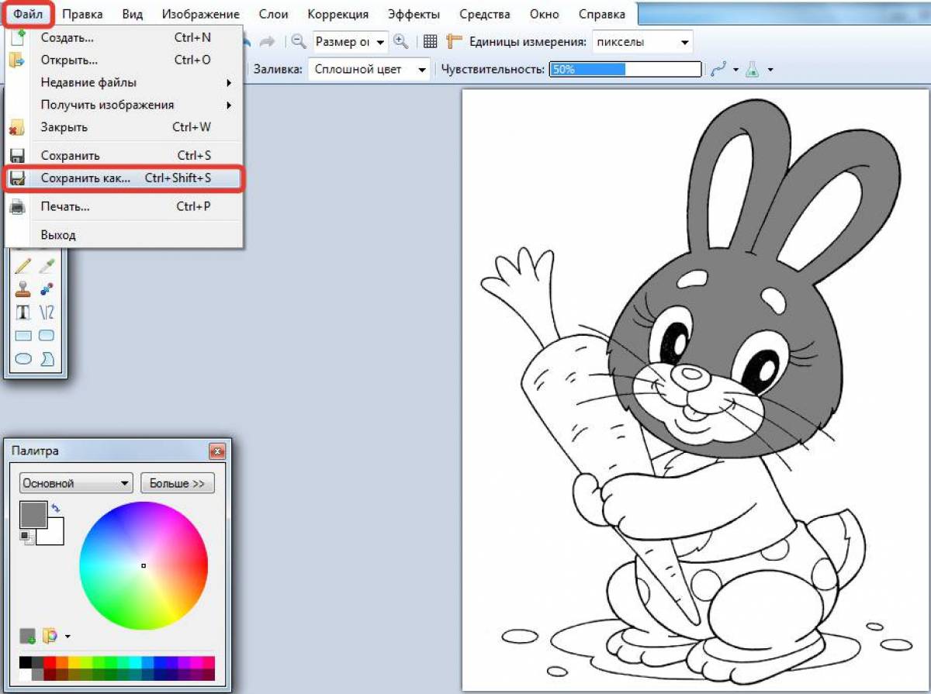Click the palette folder management icon
The image size is (931, 694).
click(x=50, y=636)
